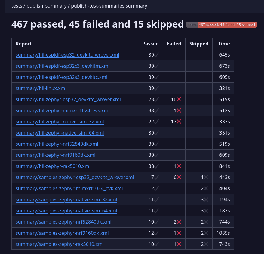Click the X icon next to 17 failed native_sim_32 tests
Screen dimensions: 264x254
[179, 122]
